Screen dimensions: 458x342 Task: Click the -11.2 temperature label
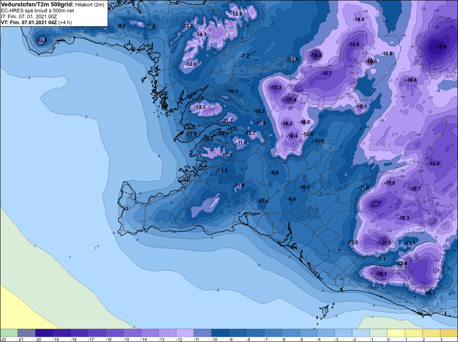150,27
